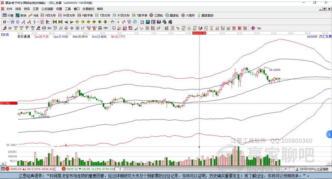Select the spiral drawing tool

click(33, 28)
